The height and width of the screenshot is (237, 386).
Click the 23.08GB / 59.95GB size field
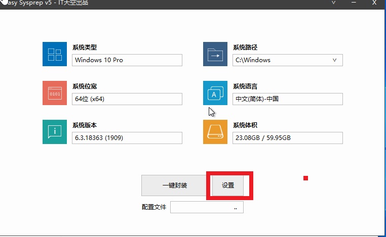[x=287, y=138]
